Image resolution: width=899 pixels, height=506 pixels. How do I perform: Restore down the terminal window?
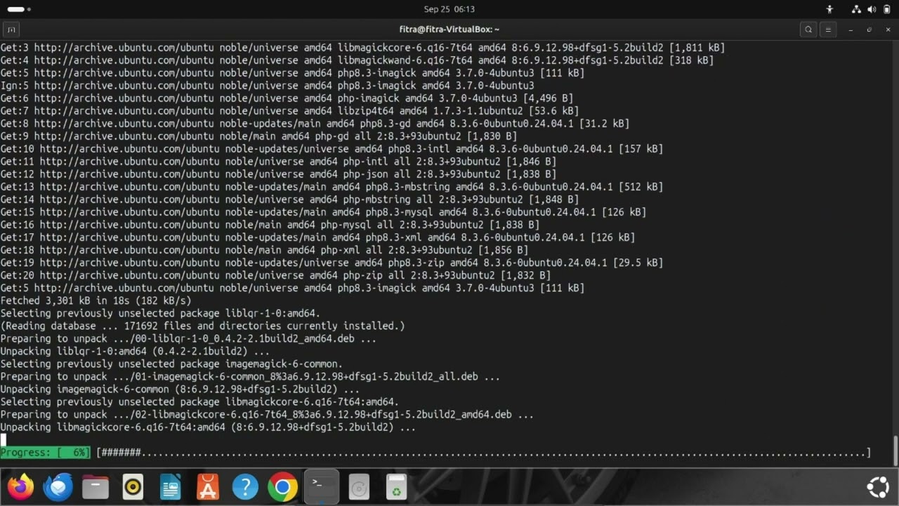coord(869,30)
